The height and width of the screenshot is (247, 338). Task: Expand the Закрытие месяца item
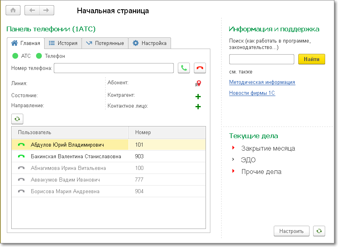click(x=233, y=148)
